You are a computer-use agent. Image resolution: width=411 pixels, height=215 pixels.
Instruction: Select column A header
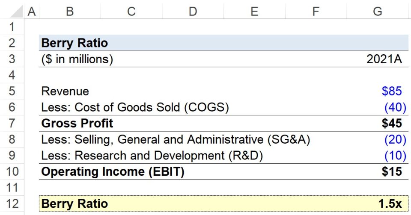tap(31, 12)
